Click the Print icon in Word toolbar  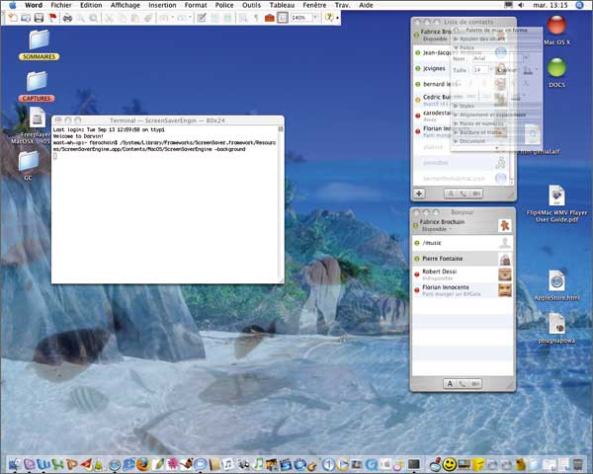point(67,18)
